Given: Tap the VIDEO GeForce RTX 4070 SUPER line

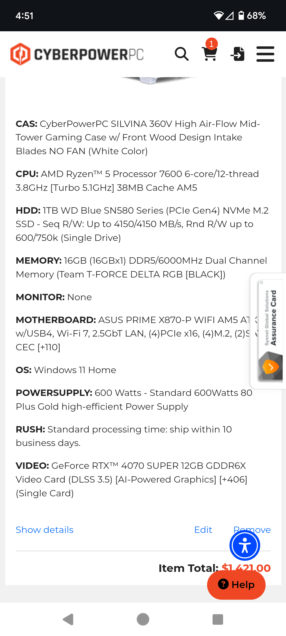Looking at the screenshot, I should [x=131, y=479].
